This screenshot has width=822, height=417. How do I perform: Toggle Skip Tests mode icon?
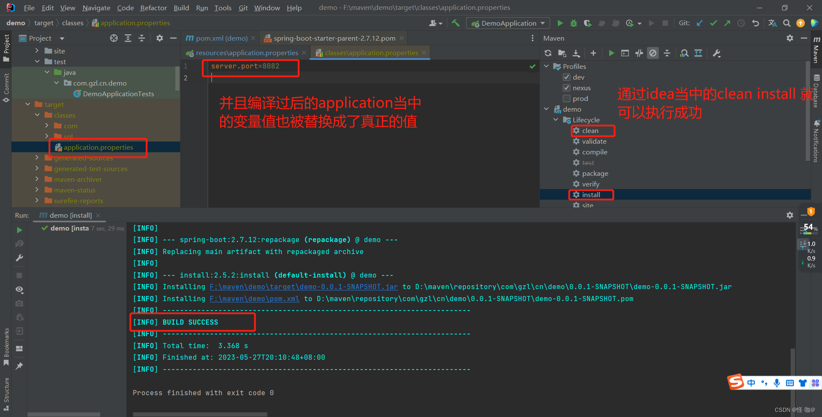coord(653,53)
